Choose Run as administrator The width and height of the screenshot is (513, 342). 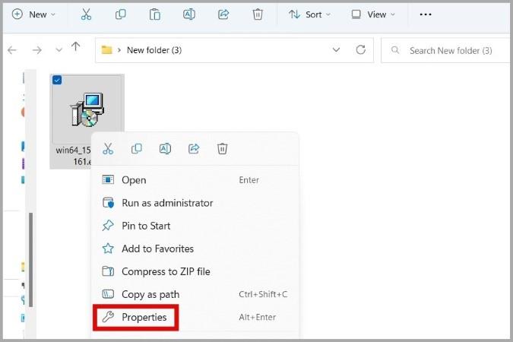click(195, 203)
